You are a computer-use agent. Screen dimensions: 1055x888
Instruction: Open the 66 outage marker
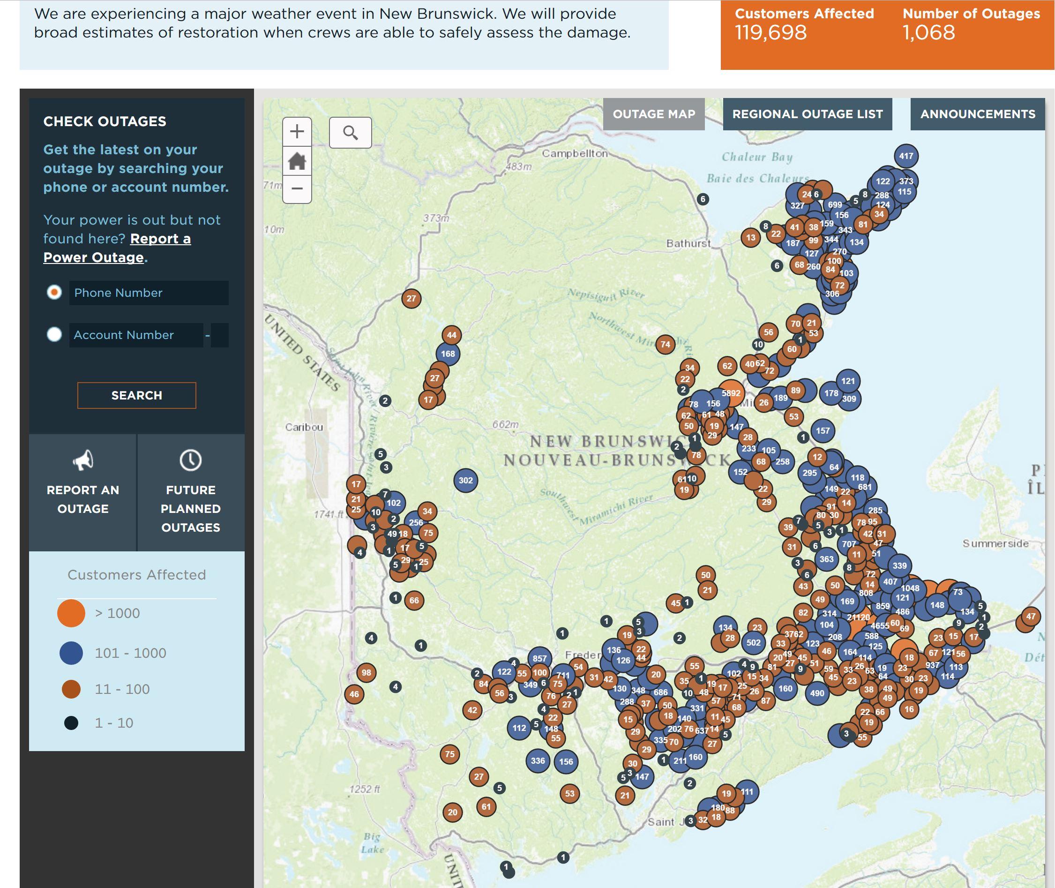[414, 601]
